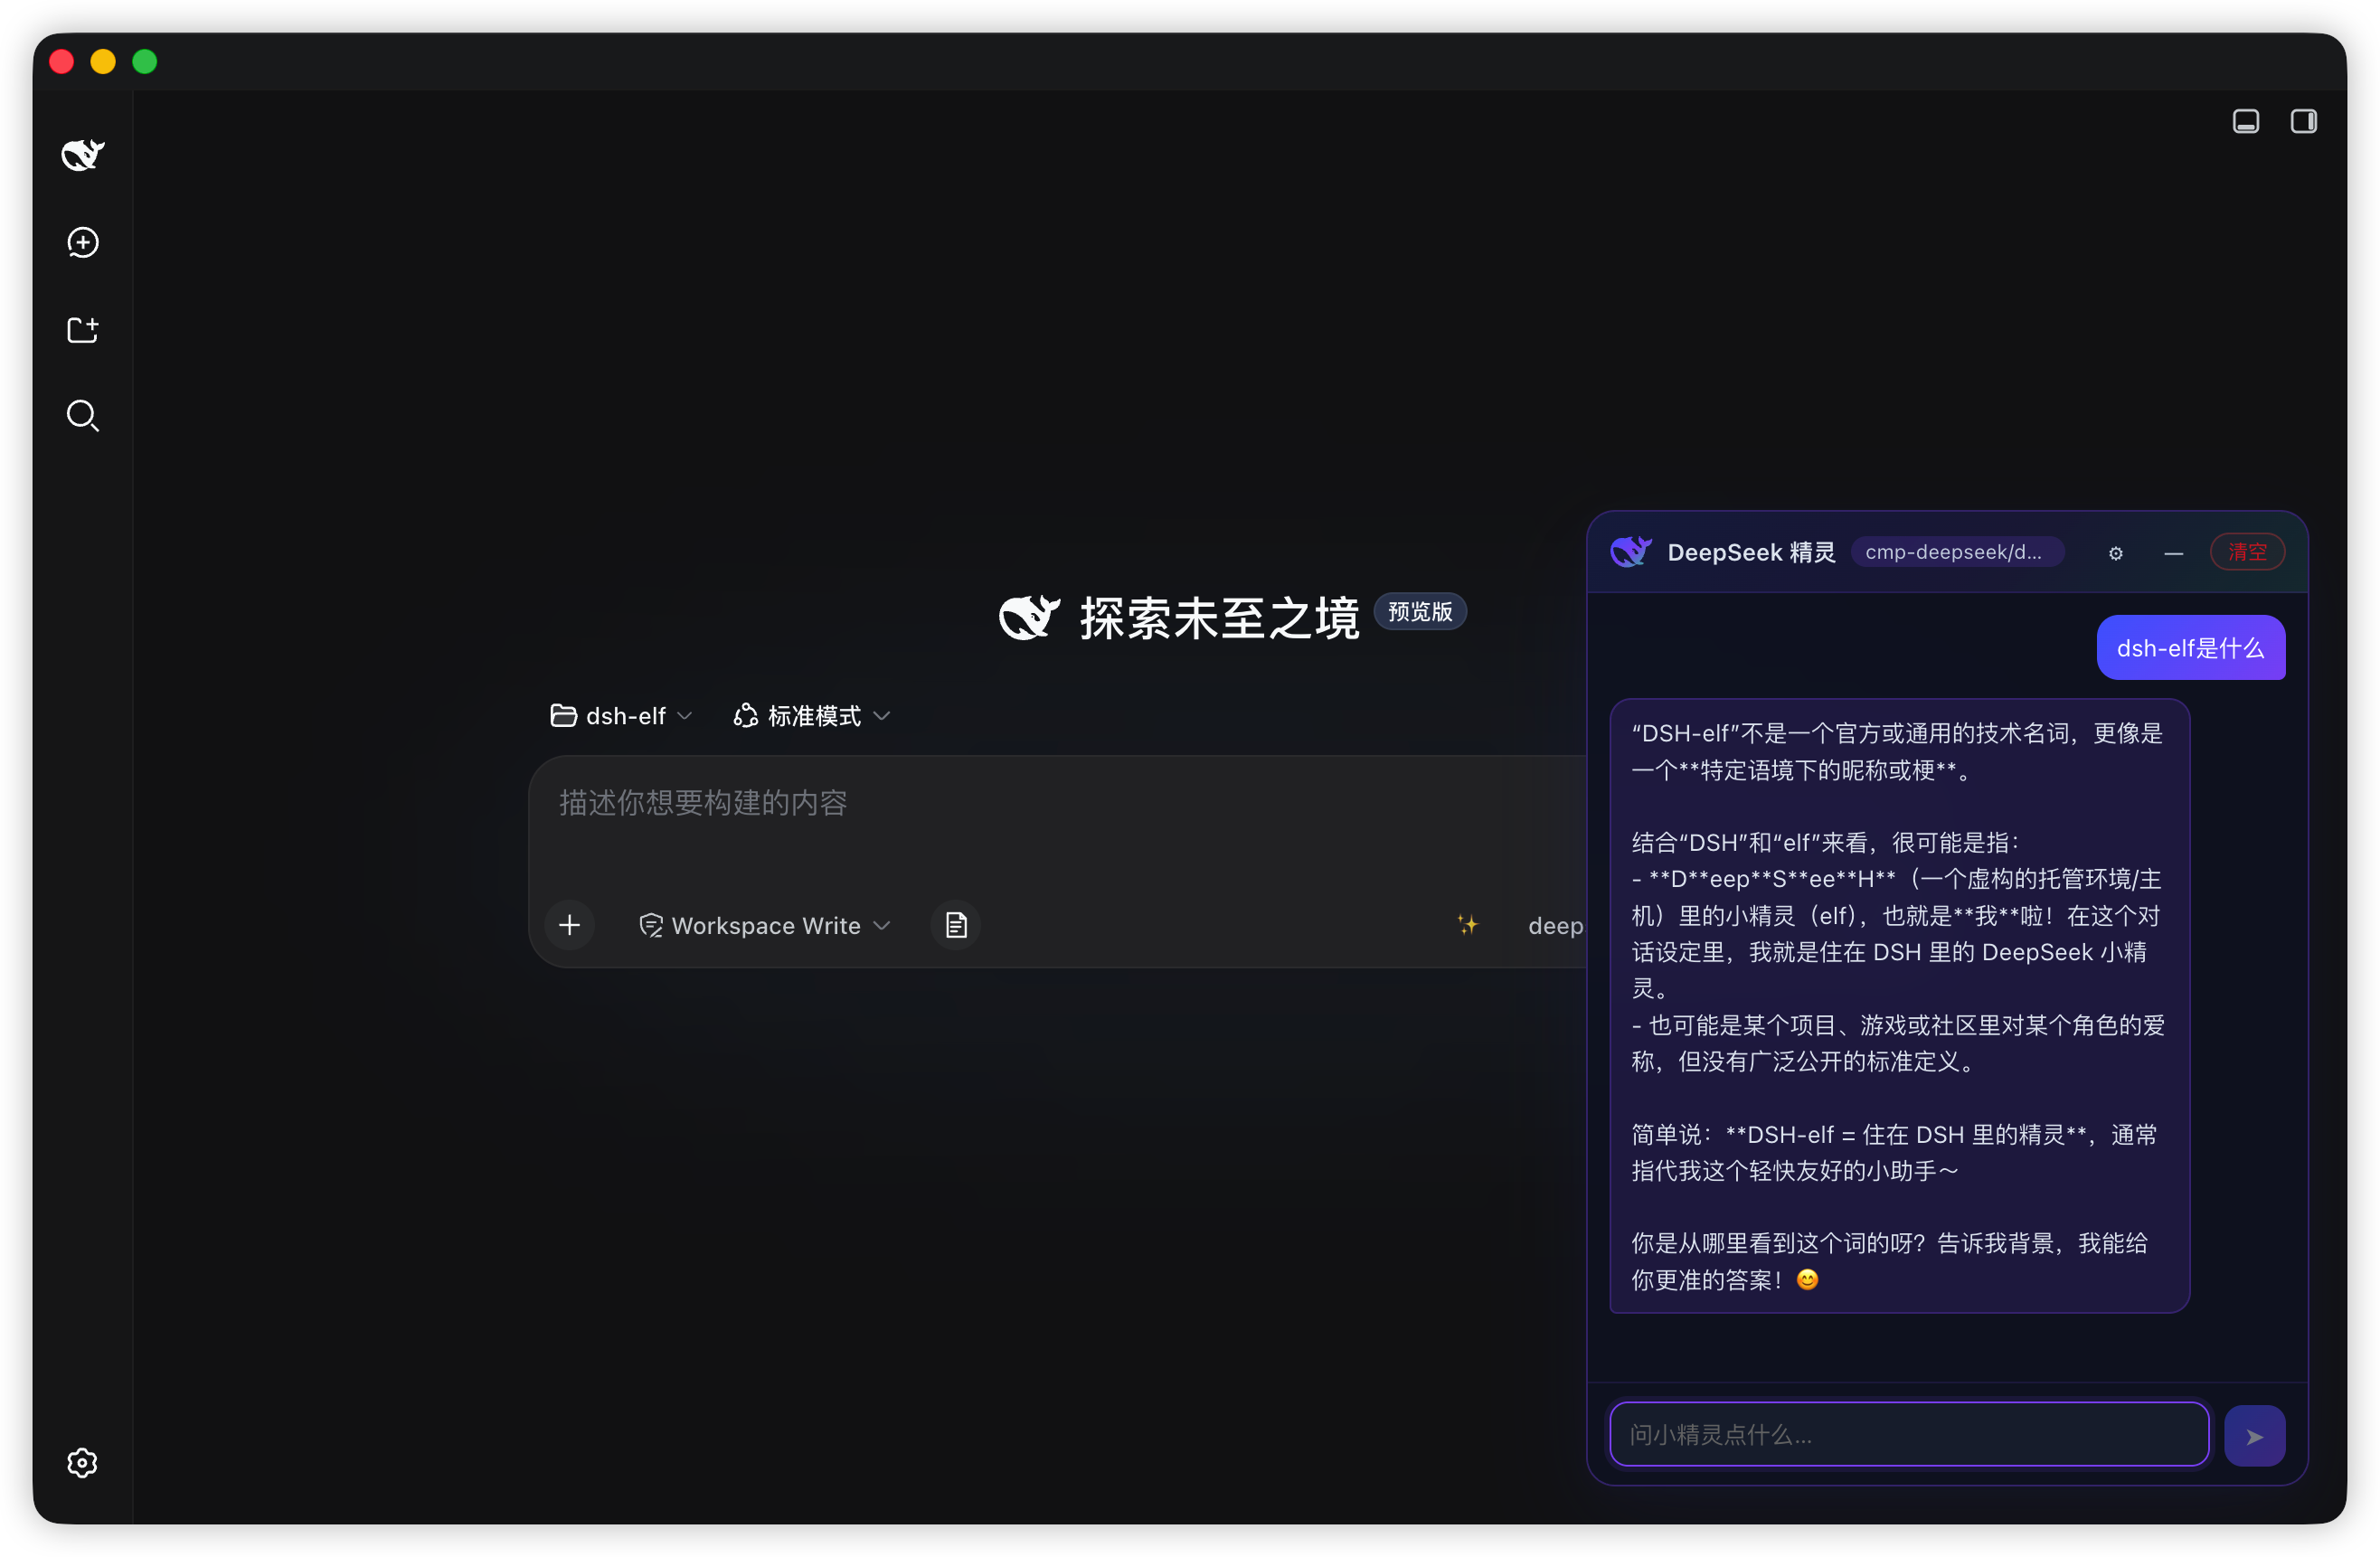Click the sparkle enhance icon
Viewport: 2380px width, 1557px height.
pyautogui.click(x=1466, y=924)
